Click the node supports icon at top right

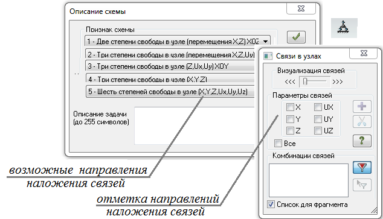[344, 28]
